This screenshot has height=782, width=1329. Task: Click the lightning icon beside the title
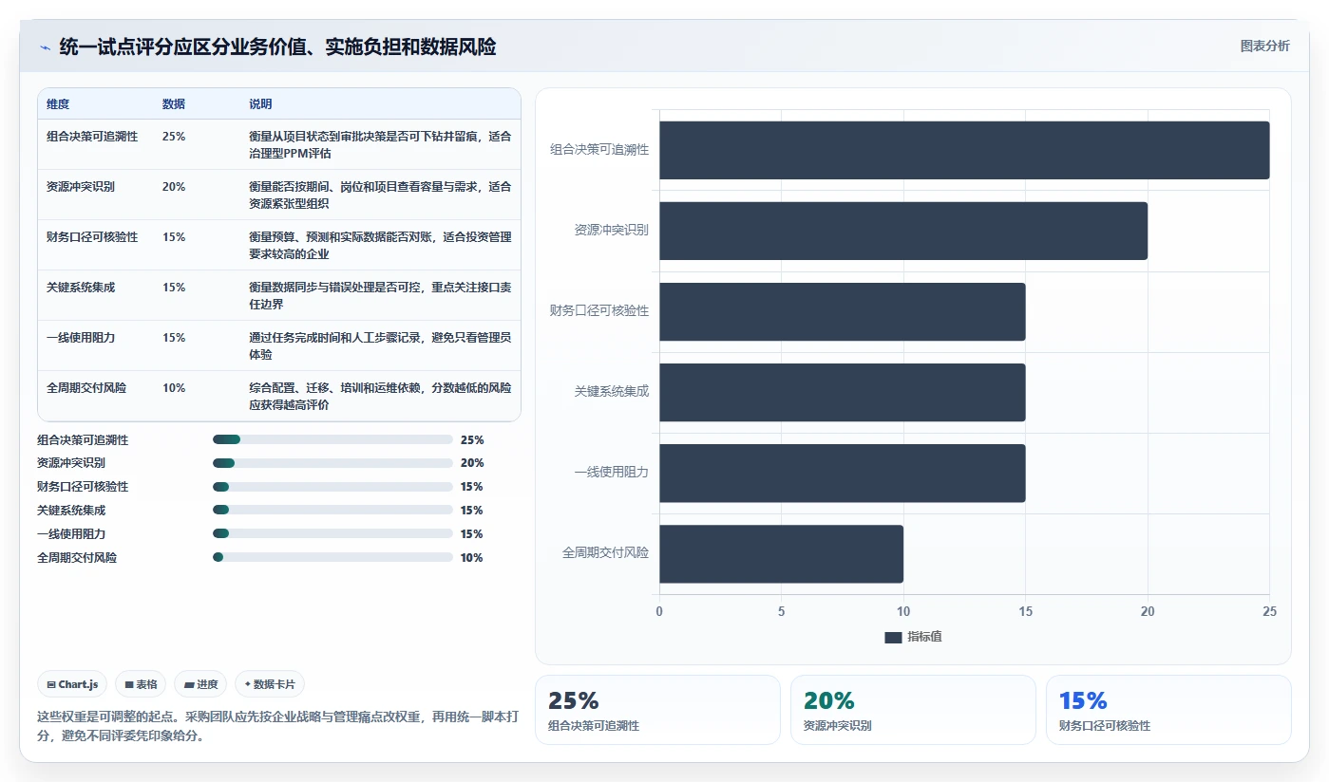[45, 47]
